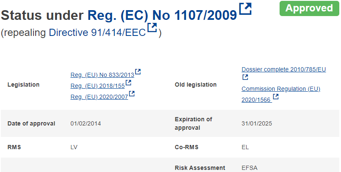Click external icon after Commission Regulation 2020/1566

[x=276, y=96]
